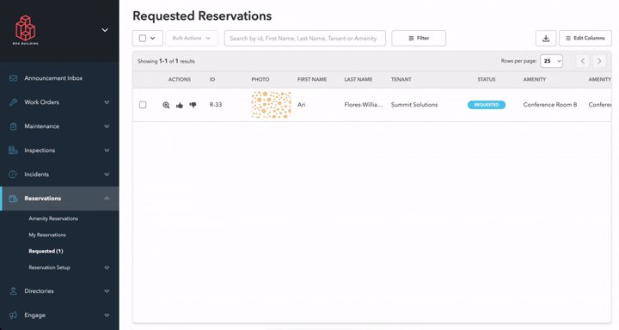Click the Inspections building icon
Viewport: 619px width, 330px height.
(13, 150)
